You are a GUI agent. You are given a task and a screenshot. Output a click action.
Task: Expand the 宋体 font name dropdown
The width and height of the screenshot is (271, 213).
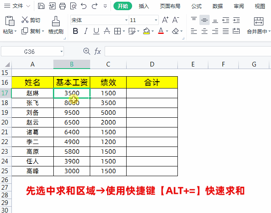(126, 20)
